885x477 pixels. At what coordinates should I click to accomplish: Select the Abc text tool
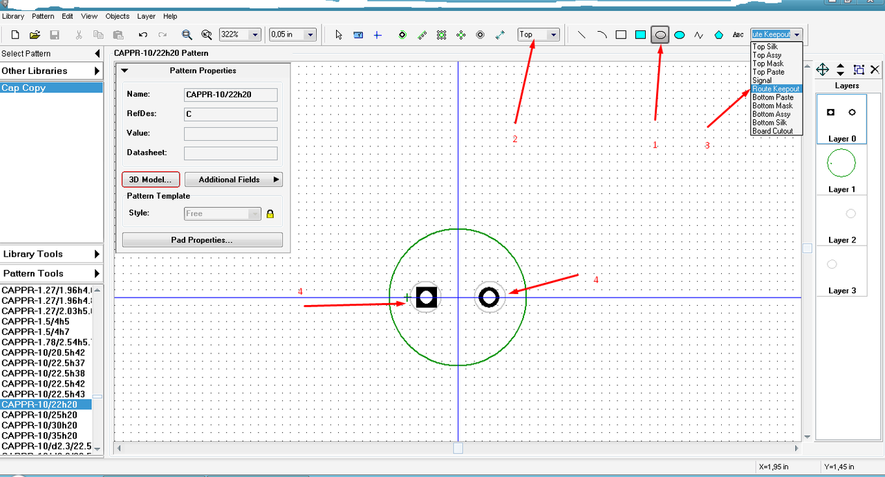pos(738,35)
